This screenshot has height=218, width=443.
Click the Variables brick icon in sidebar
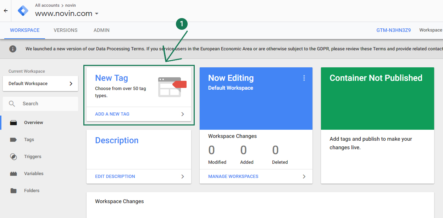(13, 174)
